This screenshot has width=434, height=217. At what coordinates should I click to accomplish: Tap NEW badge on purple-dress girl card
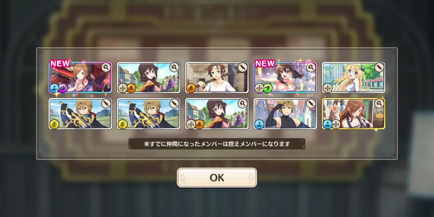(60, 63)
